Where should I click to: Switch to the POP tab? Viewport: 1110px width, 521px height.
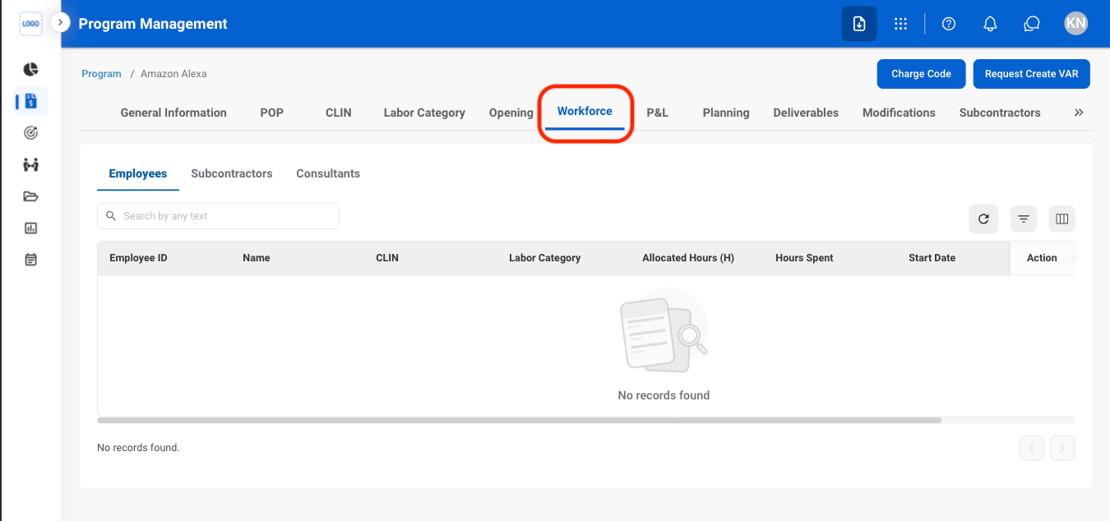(271, 113)
